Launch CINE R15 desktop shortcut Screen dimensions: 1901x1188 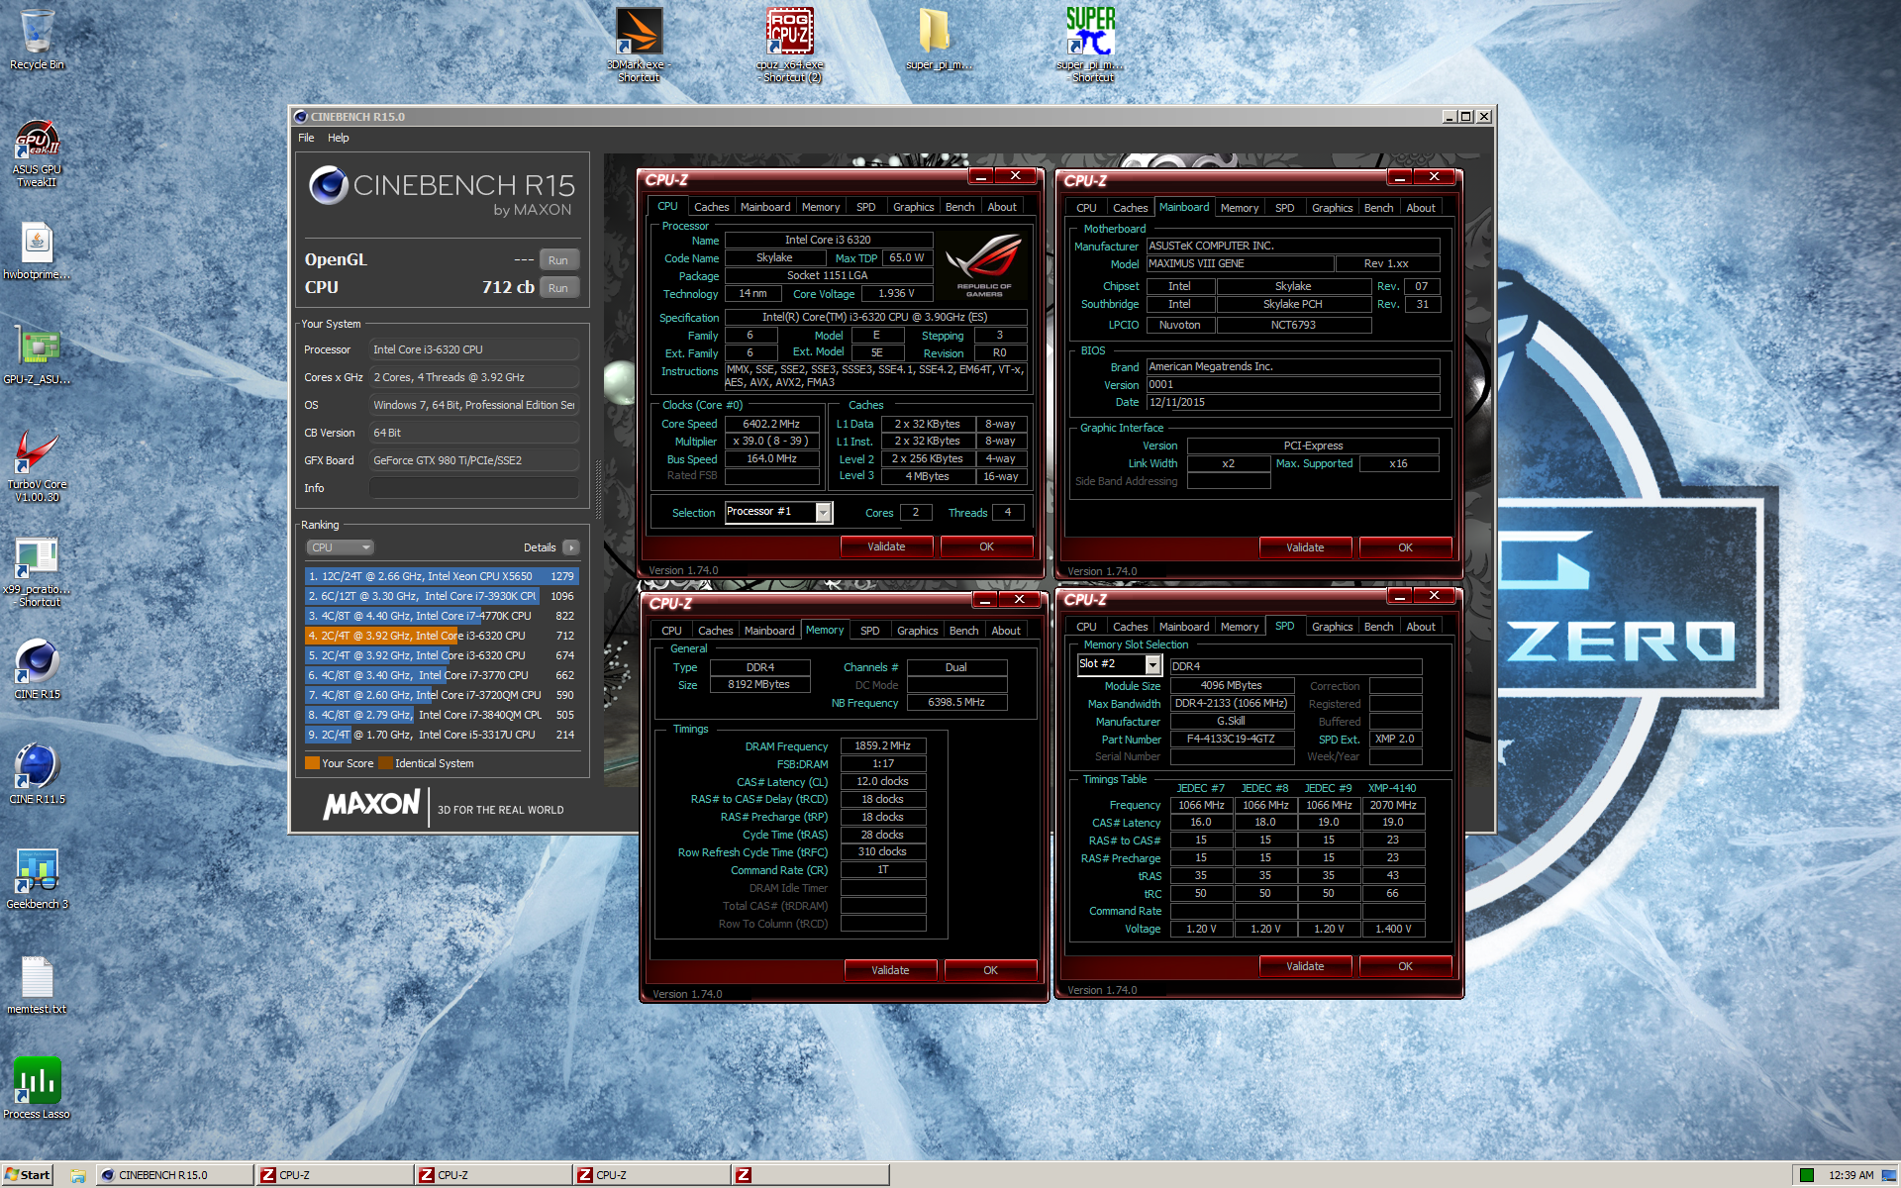pyautogui.click(x=37, y=670)
